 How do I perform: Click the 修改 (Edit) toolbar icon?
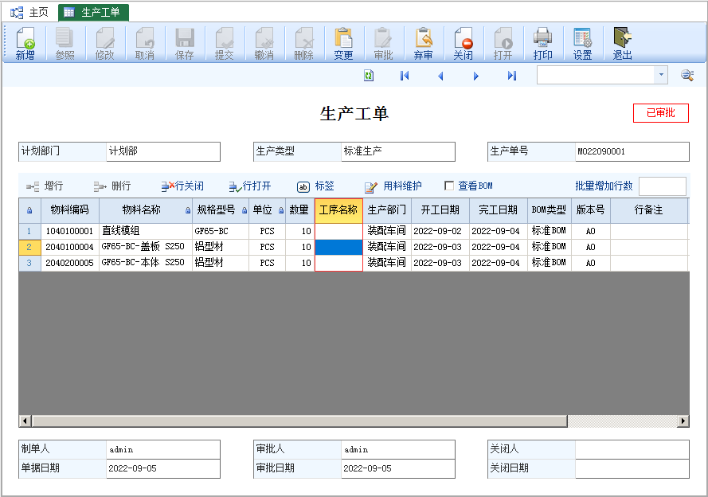coord(105,43)
